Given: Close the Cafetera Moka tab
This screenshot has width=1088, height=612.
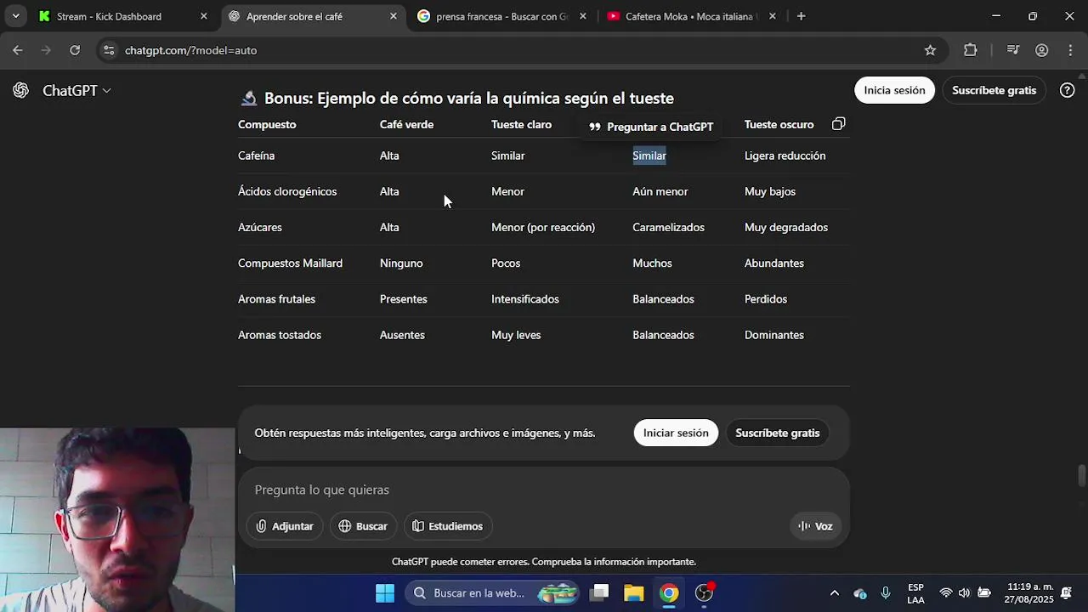Looking at the screenshot, I should 772,16.
